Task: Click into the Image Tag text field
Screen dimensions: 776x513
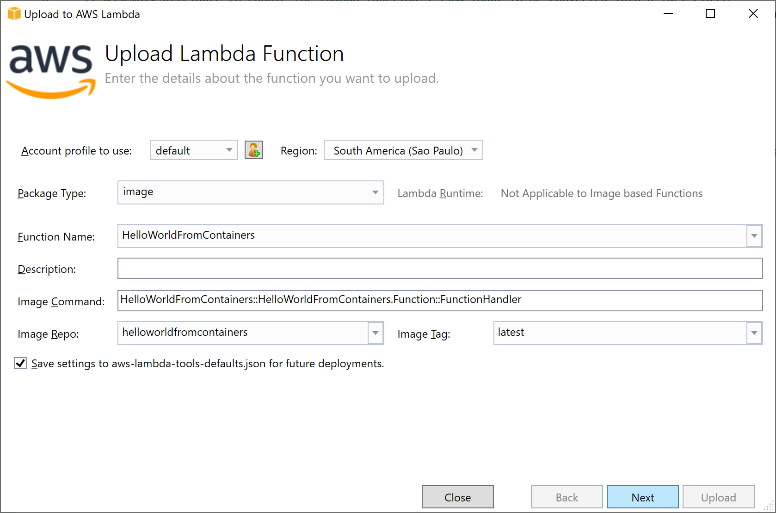Action: click(x=620, y=333)
